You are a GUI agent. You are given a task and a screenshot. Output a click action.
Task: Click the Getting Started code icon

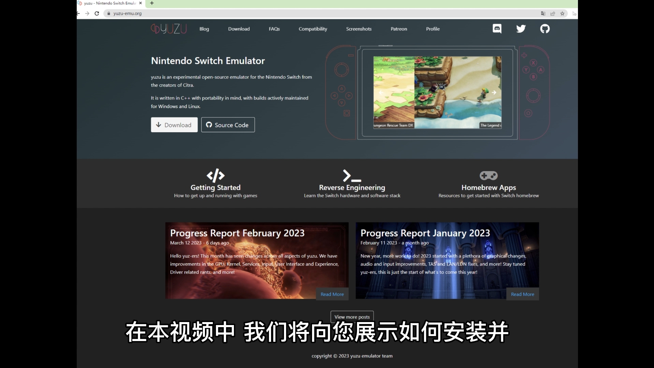click(215, 175)
